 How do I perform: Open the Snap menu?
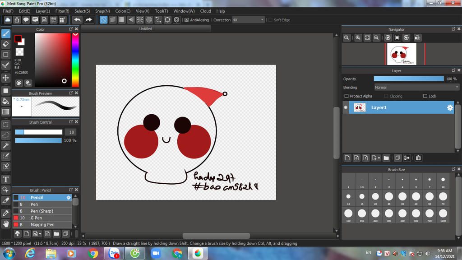tap(102, 11)
